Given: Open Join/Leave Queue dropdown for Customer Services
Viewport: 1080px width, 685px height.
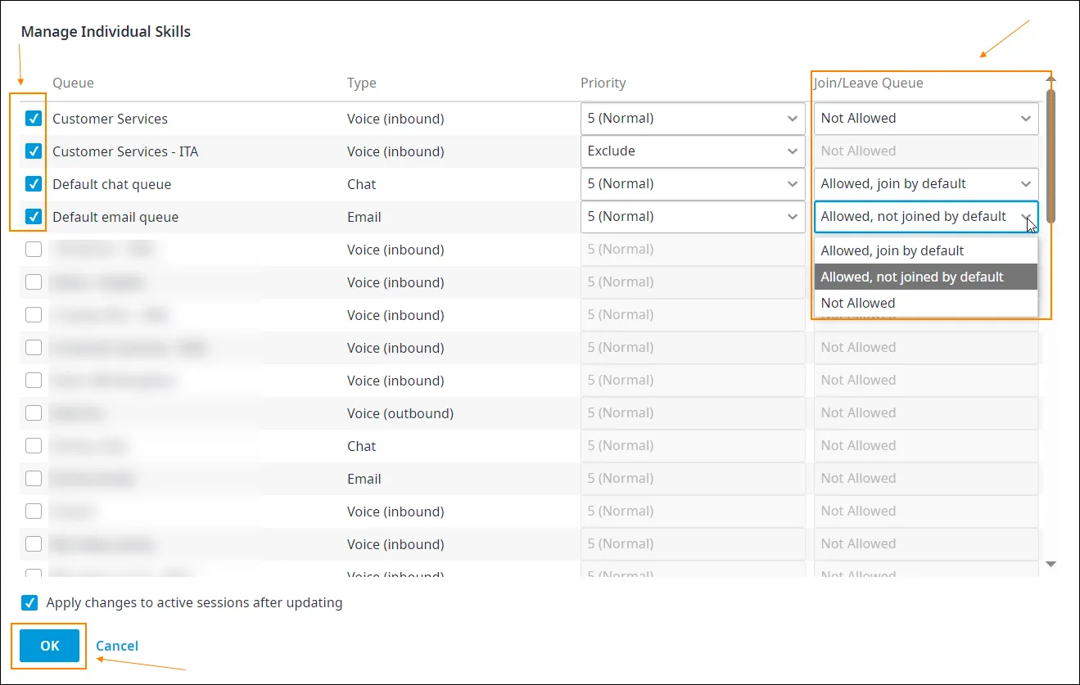Looking at the screenshot, I should (x=926, y=119).
